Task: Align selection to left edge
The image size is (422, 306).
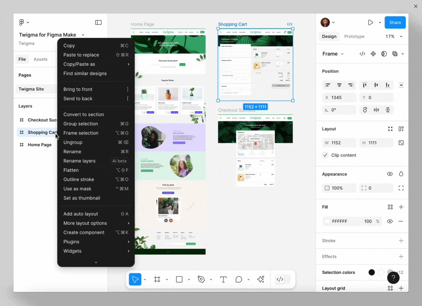Action: coord(328,85)
